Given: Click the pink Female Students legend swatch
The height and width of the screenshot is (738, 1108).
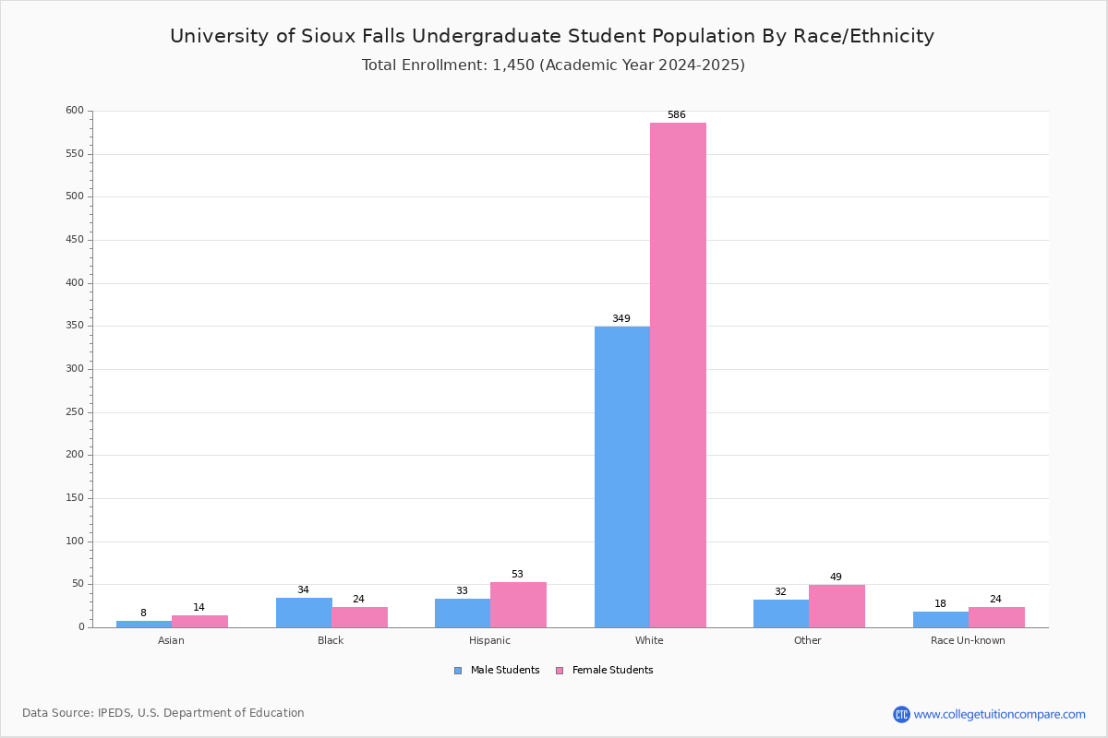Looking at the screenshot, I should tap(560, 671).
